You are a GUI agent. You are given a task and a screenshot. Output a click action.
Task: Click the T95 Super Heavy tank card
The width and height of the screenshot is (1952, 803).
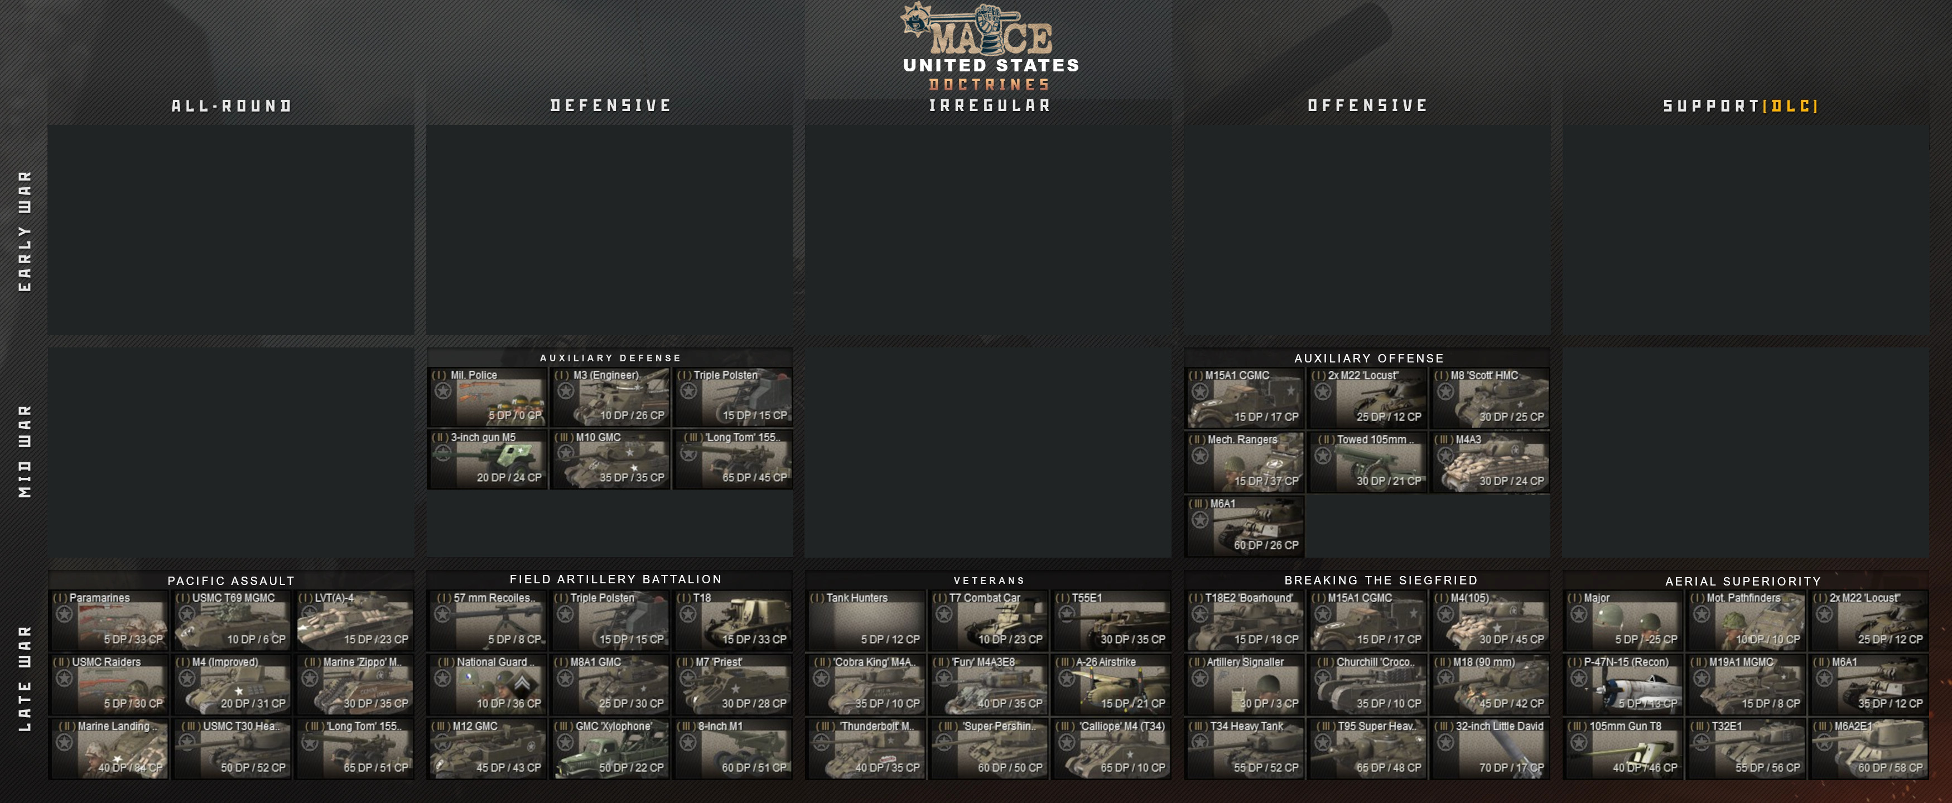pyautogui.click(x=1368, y=748)
